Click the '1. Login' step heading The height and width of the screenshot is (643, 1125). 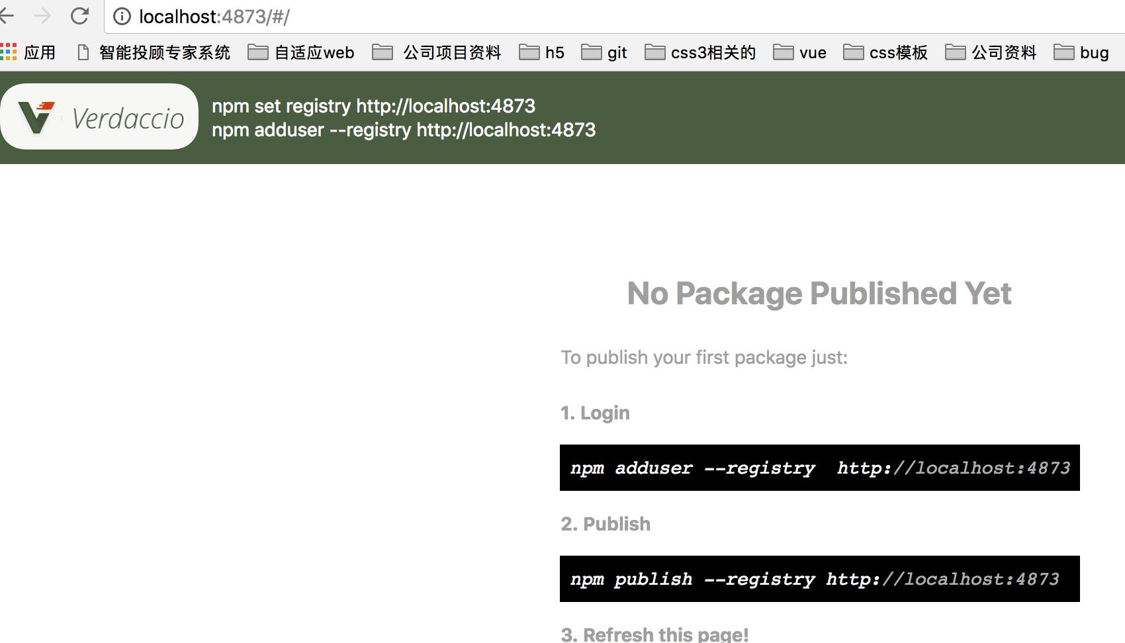(595, 413)
